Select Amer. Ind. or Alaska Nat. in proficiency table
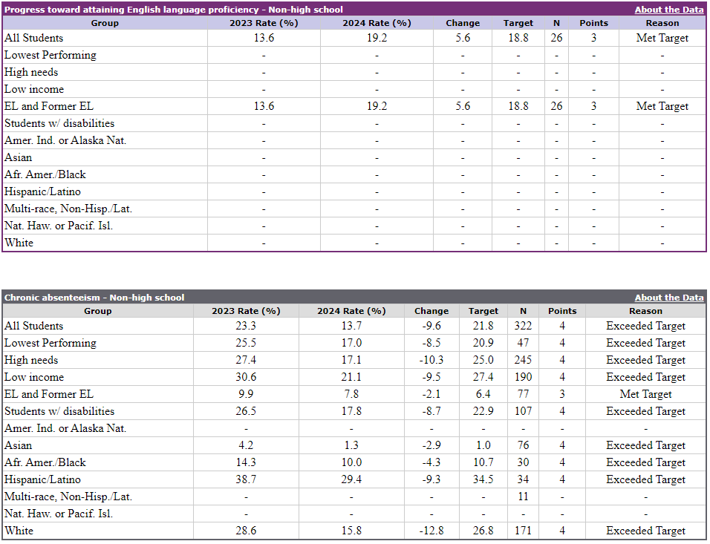Image resolution: width=710 pixels, height=544 pixels. tap(65, 140)
